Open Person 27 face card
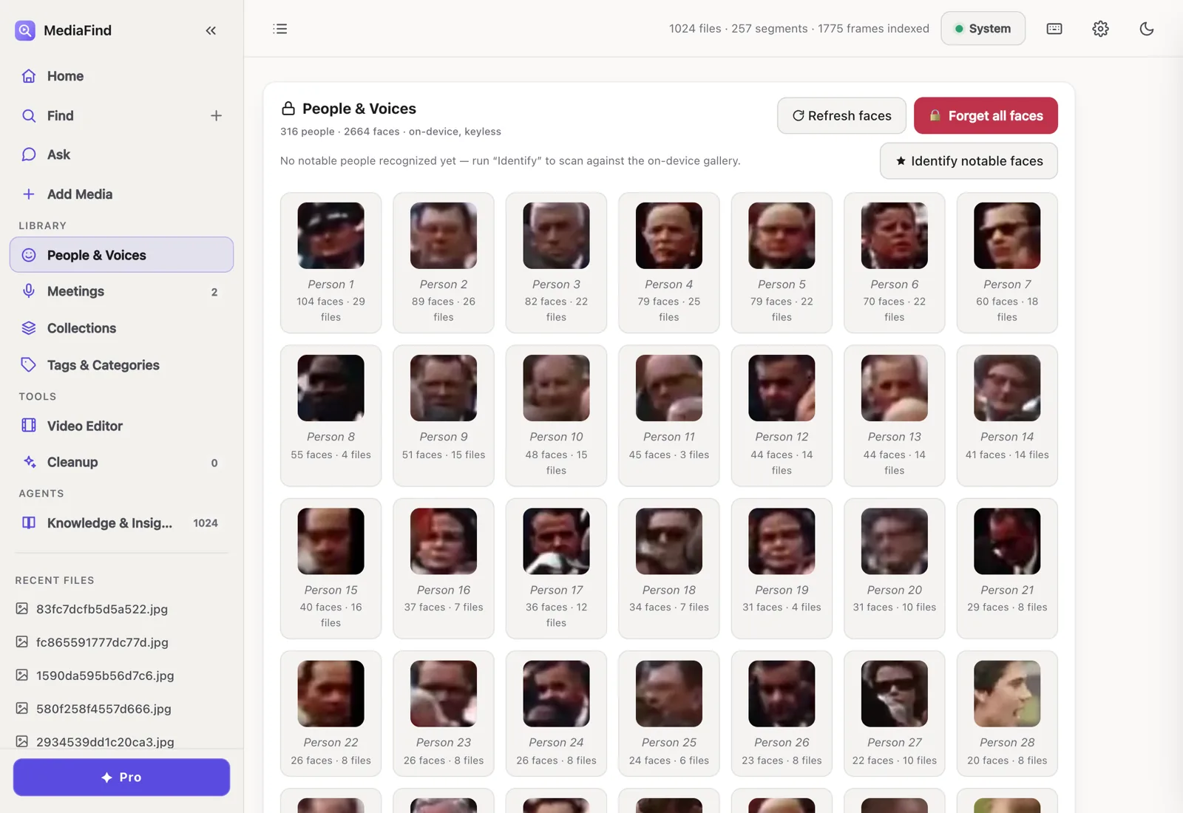Viewport: 1183px width, 813px height. 895,714
